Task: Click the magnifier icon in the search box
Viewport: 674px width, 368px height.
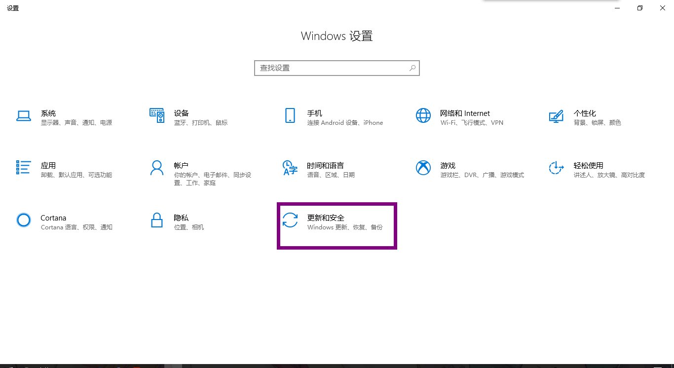Action: 412,68
